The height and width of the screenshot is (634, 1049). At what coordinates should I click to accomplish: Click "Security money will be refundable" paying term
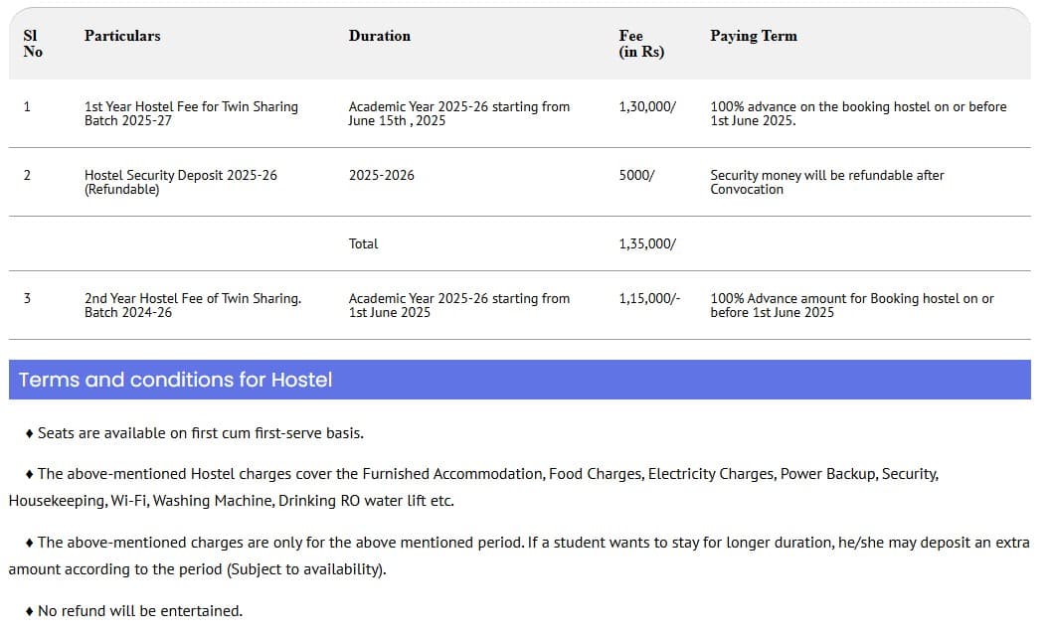(826, 182)
